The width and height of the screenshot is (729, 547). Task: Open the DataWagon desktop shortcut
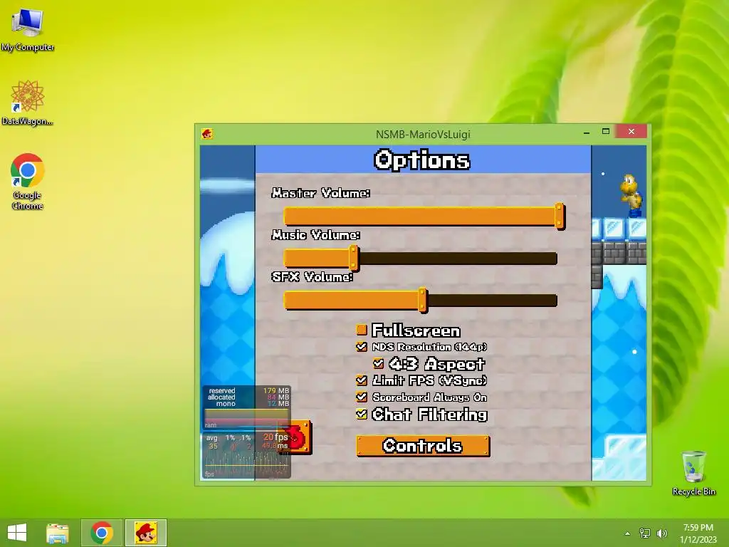tap(27, 103)
